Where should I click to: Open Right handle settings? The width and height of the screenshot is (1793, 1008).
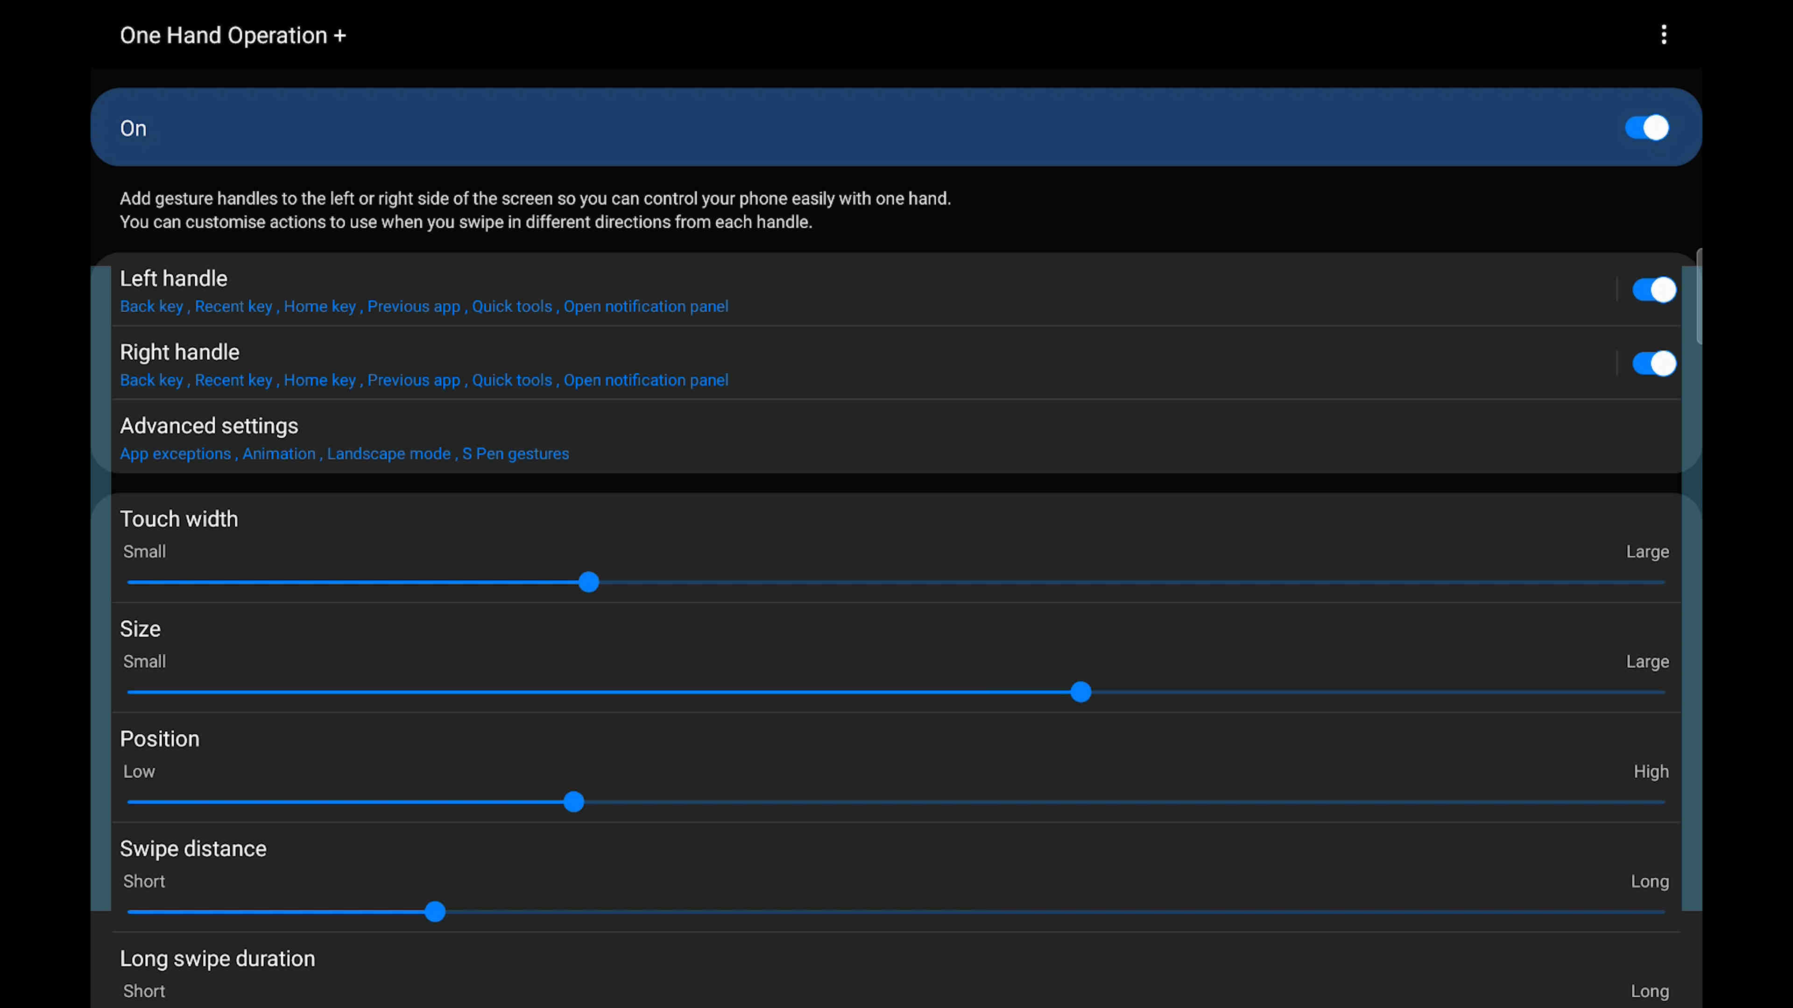coord(863,364)
